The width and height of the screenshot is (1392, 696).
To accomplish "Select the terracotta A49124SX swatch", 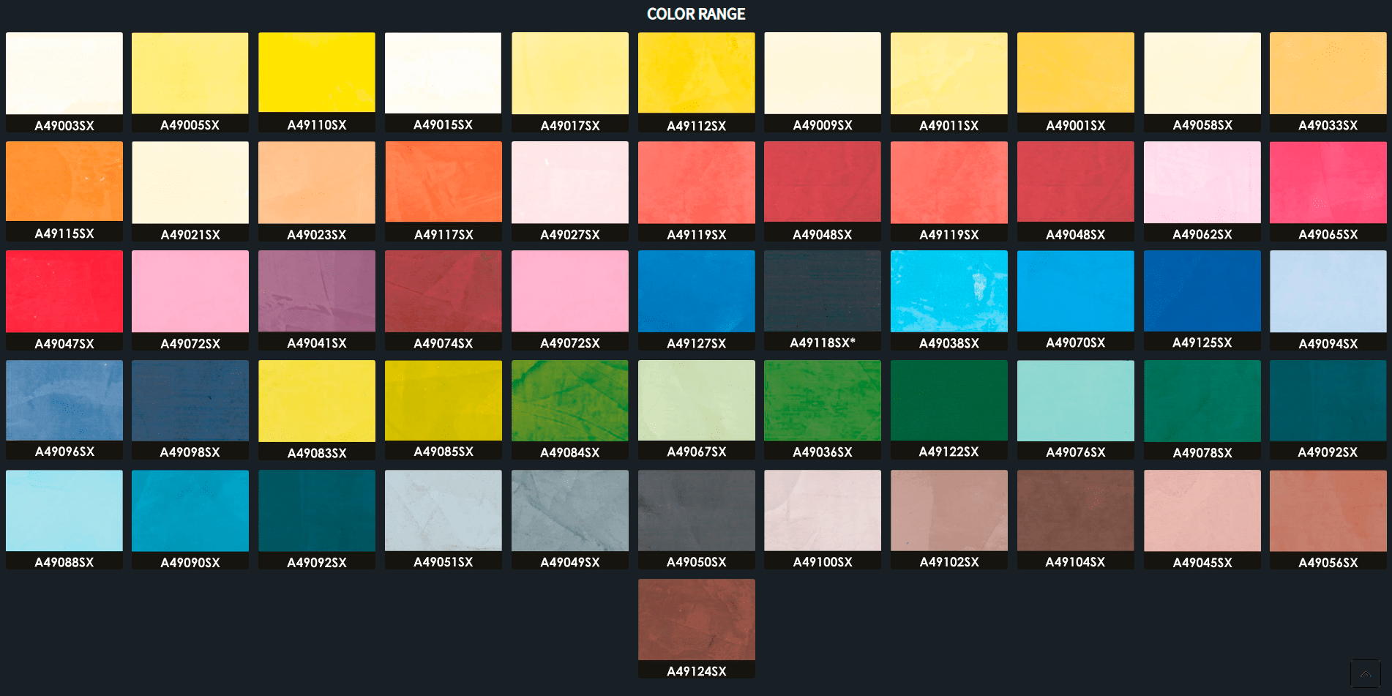I will click(x=696, y=619).
